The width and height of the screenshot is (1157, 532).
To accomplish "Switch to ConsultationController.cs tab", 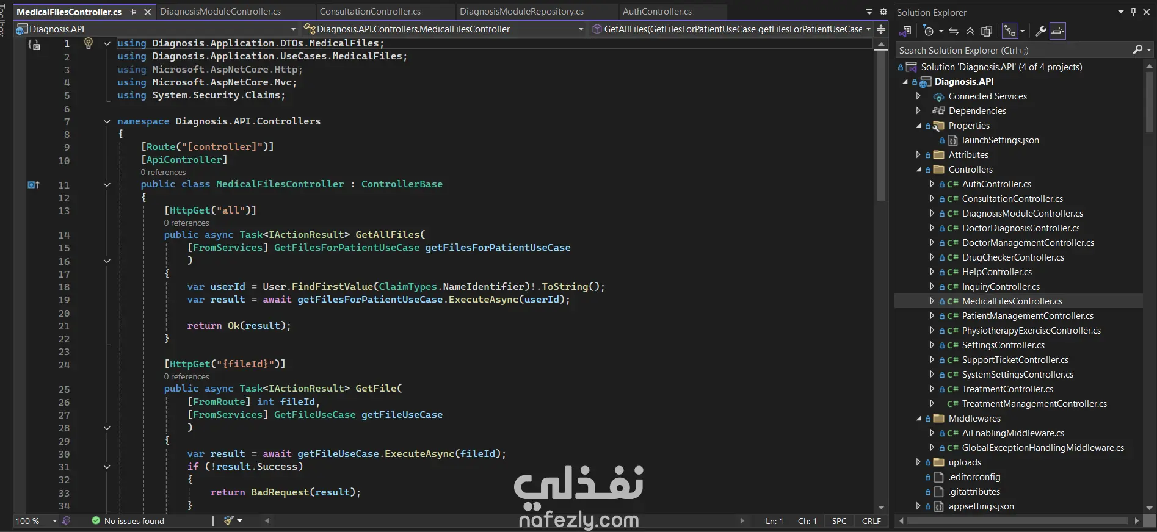I will coord(370,12).
